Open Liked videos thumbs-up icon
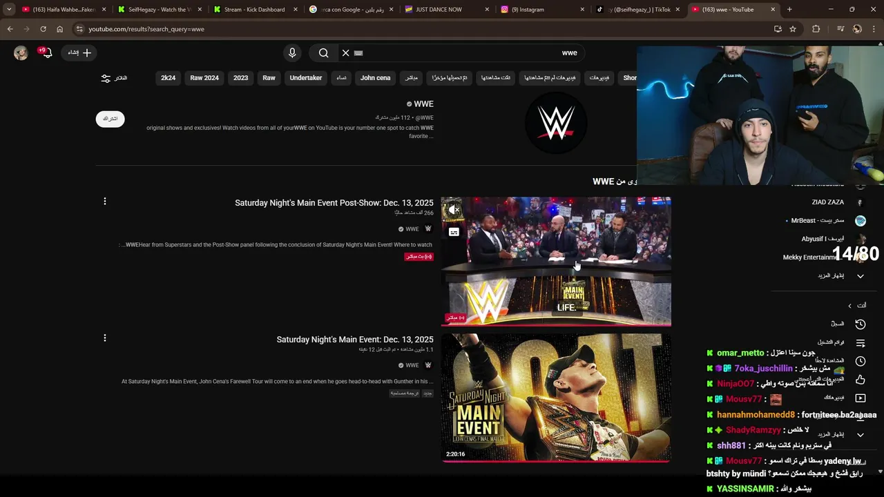The image size is (884, 497). 861,380
